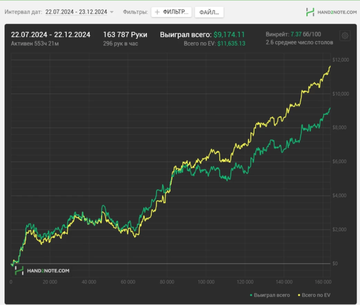Click the $11,635.13 EV total value
This screenshot has height=305, width=360.
tap(231, 43)
